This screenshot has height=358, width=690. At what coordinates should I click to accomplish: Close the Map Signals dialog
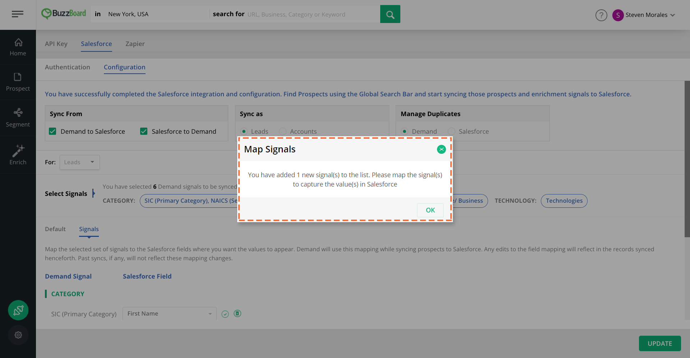tap(441, 149)
